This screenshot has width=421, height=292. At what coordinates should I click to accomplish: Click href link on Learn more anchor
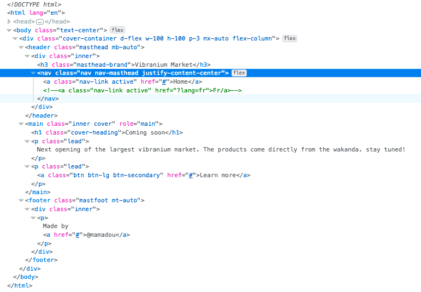click(191, 175)
